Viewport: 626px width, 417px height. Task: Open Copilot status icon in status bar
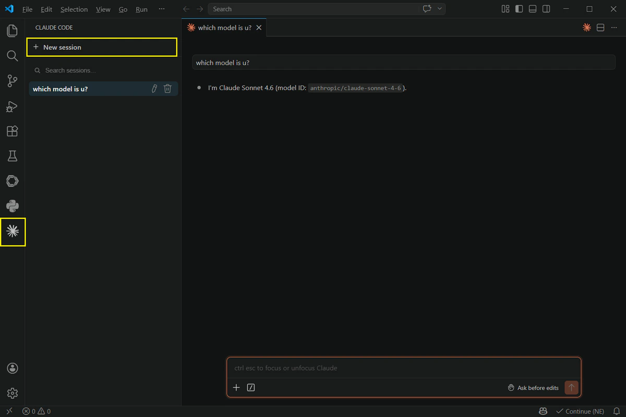543,411
